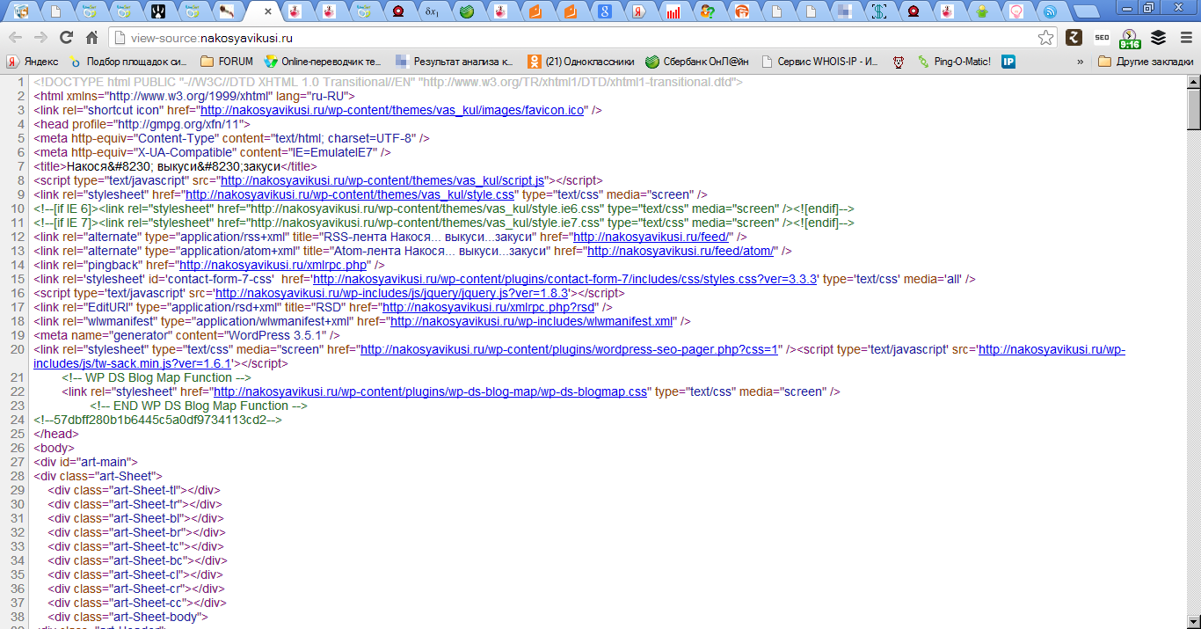Open the Яндекс bookmark

point(32,62)
